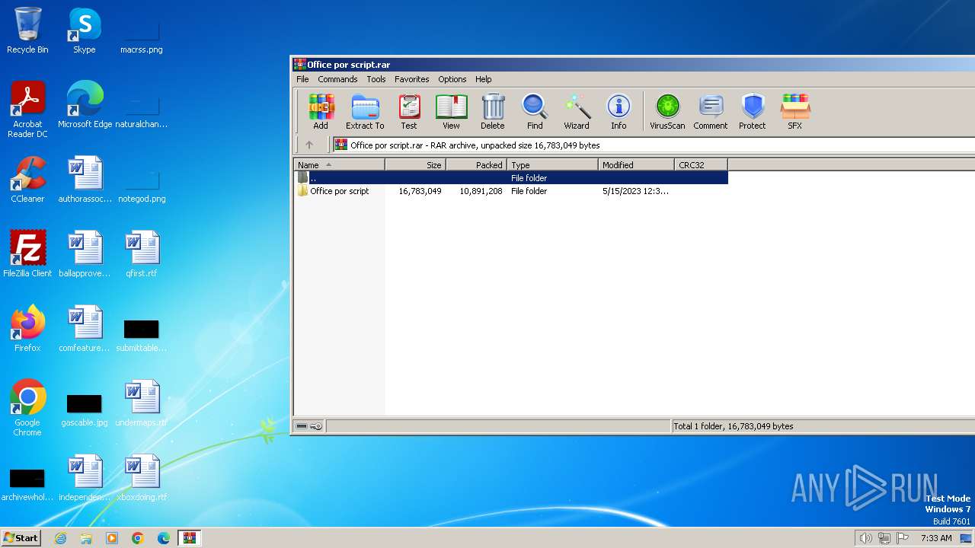The width and height of the screenshot is (975, 548).
Task: Open the Favorites menu
Action: [x=412, y=79]
